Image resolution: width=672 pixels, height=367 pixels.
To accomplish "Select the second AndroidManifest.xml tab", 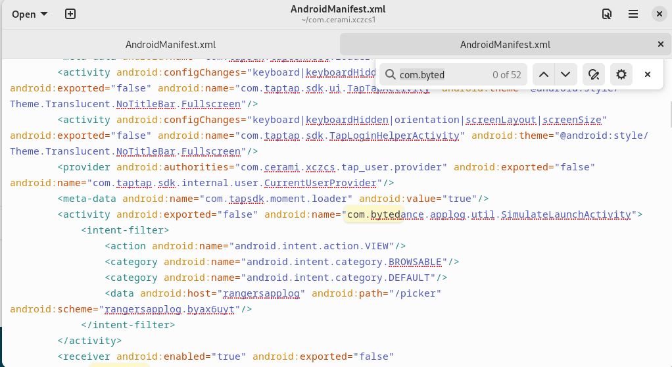I will coord(505,45).
